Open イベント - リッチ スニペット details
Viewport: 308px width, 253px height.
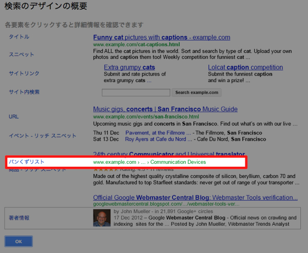43,135
